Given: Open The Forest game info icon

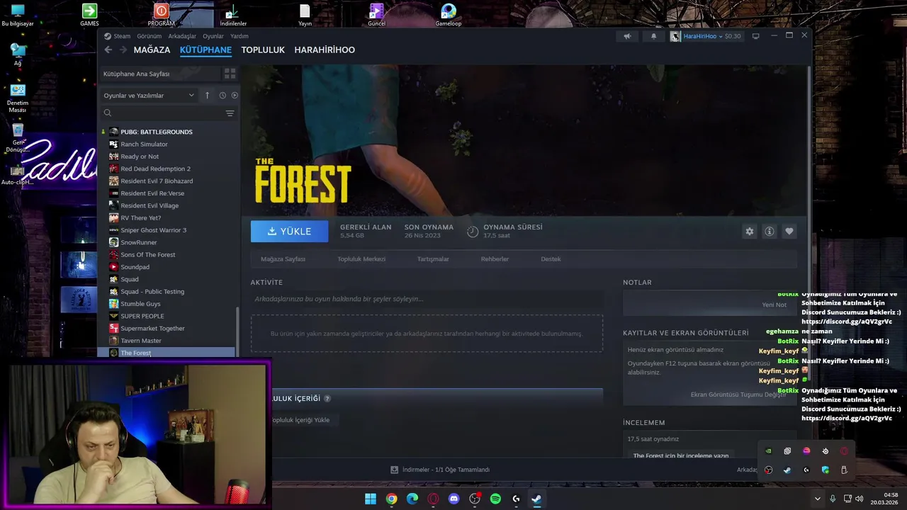Looking at the screenshot, I should pos(769,232).
